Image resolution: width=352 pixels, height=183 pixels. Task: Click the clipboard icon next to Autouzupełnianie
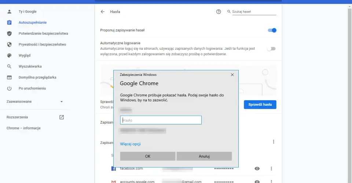[9, 22]
